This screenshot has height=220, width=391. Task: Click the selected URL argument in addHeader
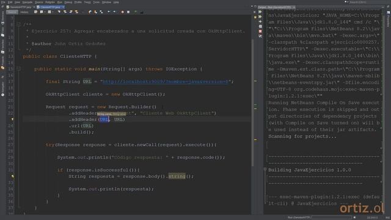[104, 120]
